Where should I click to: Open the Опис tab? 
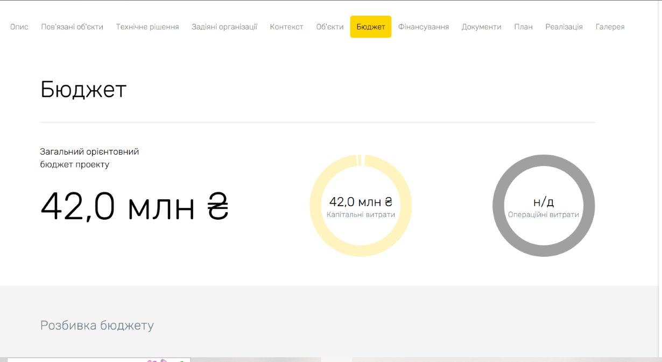(19, 27)
